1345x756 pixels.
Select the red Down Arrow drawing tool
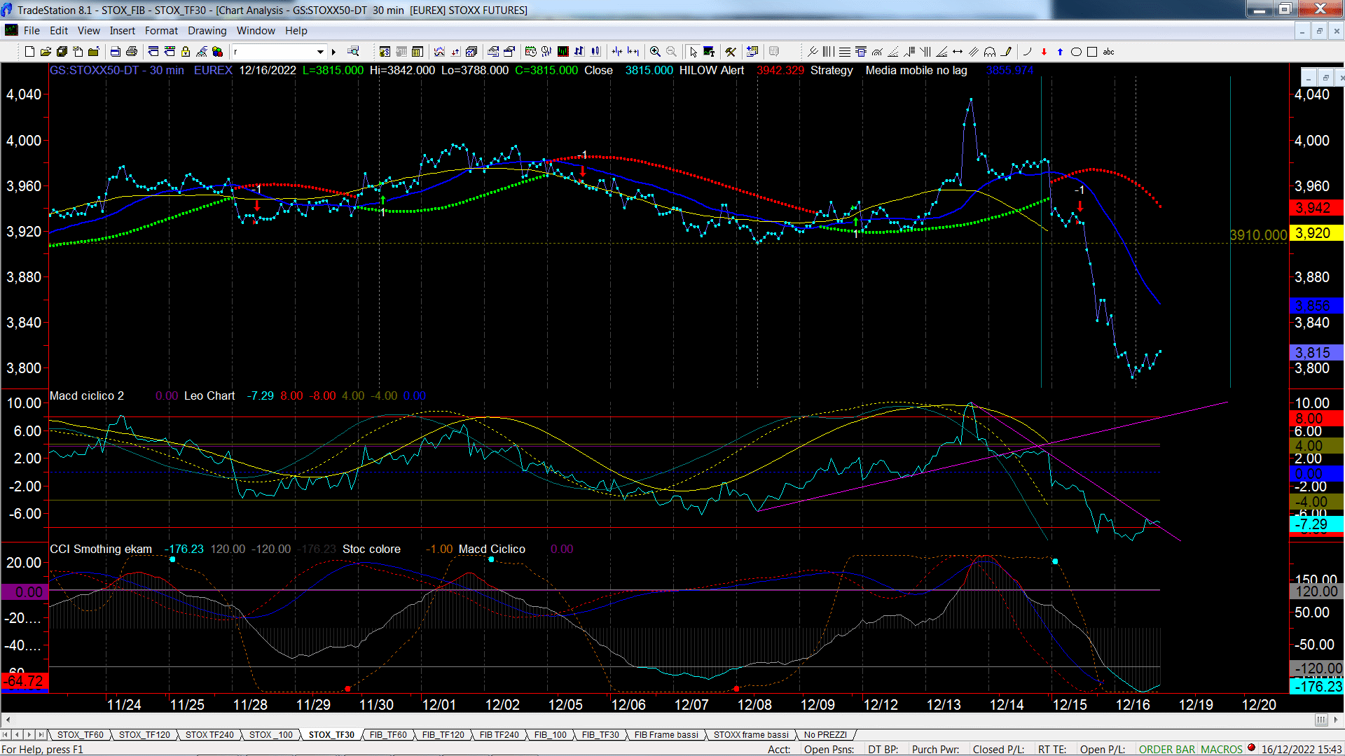tap(1044, 52)
